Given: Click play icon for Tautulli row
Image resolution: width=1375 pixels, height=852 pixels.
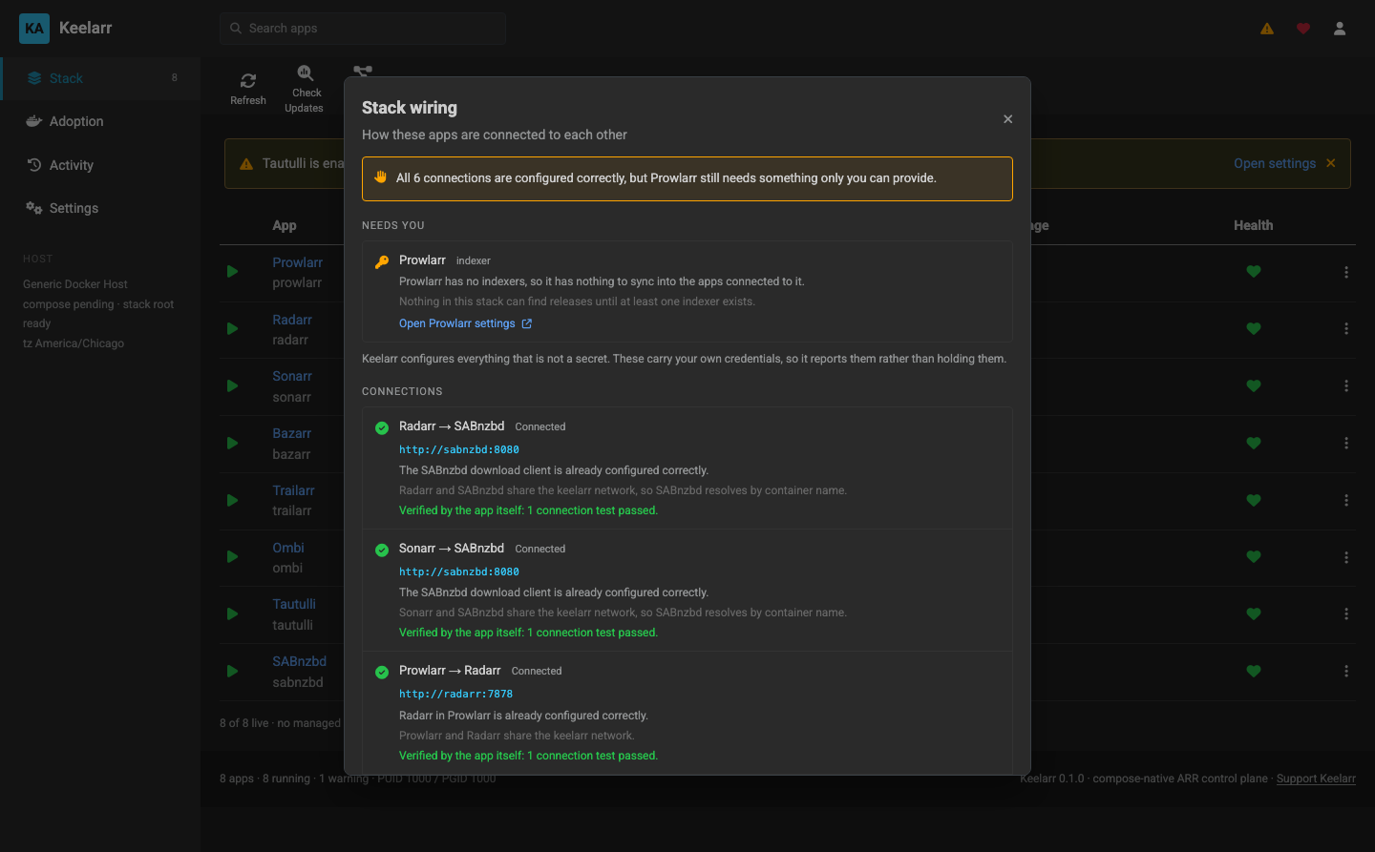Looking at the screenshot, I should [232, 614].
